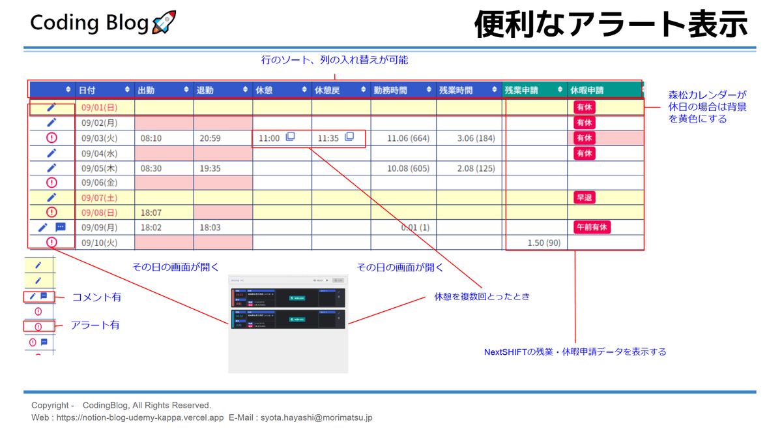Click the copy icon beside 11:35
This screenshot has width=782, height=437.
pyautogui.click(x=349, y=137)
